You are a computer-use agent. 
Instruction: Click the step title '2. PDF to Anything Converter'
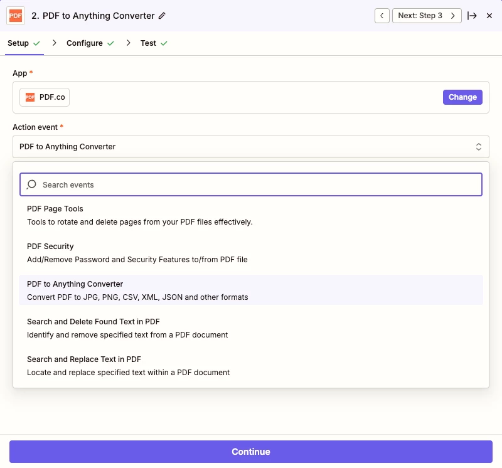tap(93, 16)
